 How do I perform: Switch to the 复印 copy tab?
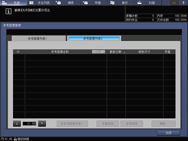point(121,3)
